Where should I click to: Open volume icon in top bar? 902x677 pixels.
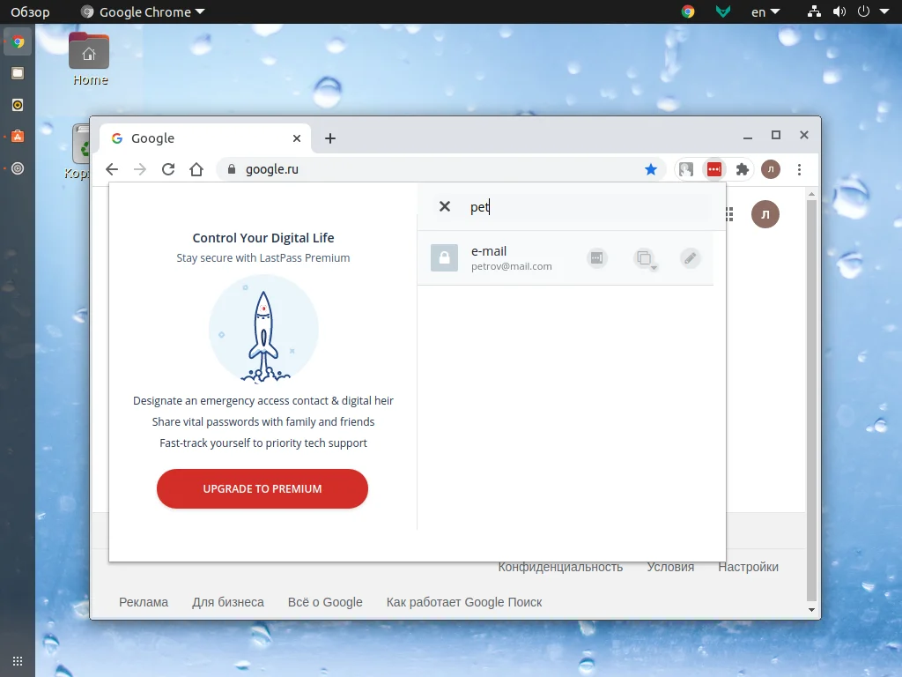pos(839,11)
